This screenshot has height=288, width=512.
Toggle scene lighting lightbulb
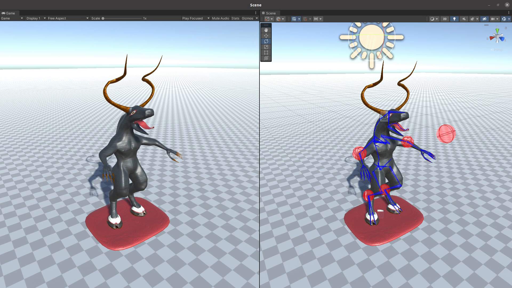coord(454,19)
